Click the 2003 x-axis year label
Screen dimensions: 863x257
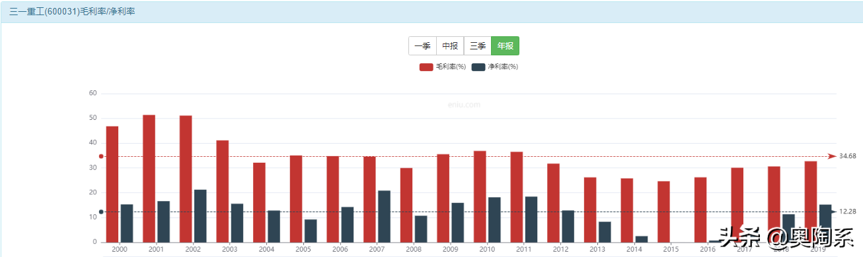[x=230, y=250]
